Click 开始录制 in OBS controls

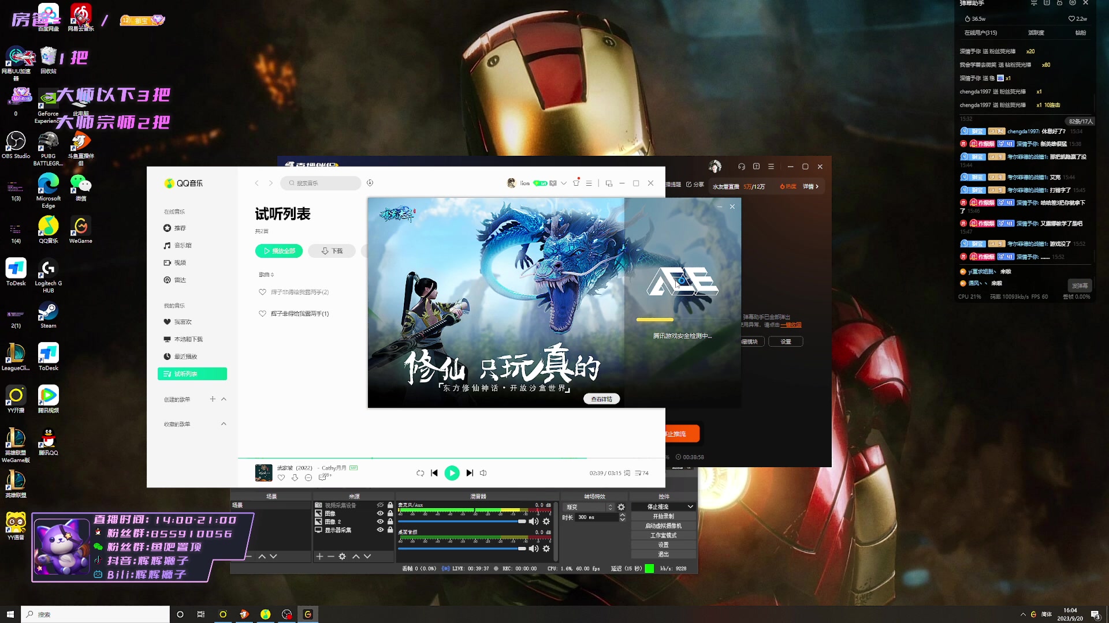tap(663, 516)
